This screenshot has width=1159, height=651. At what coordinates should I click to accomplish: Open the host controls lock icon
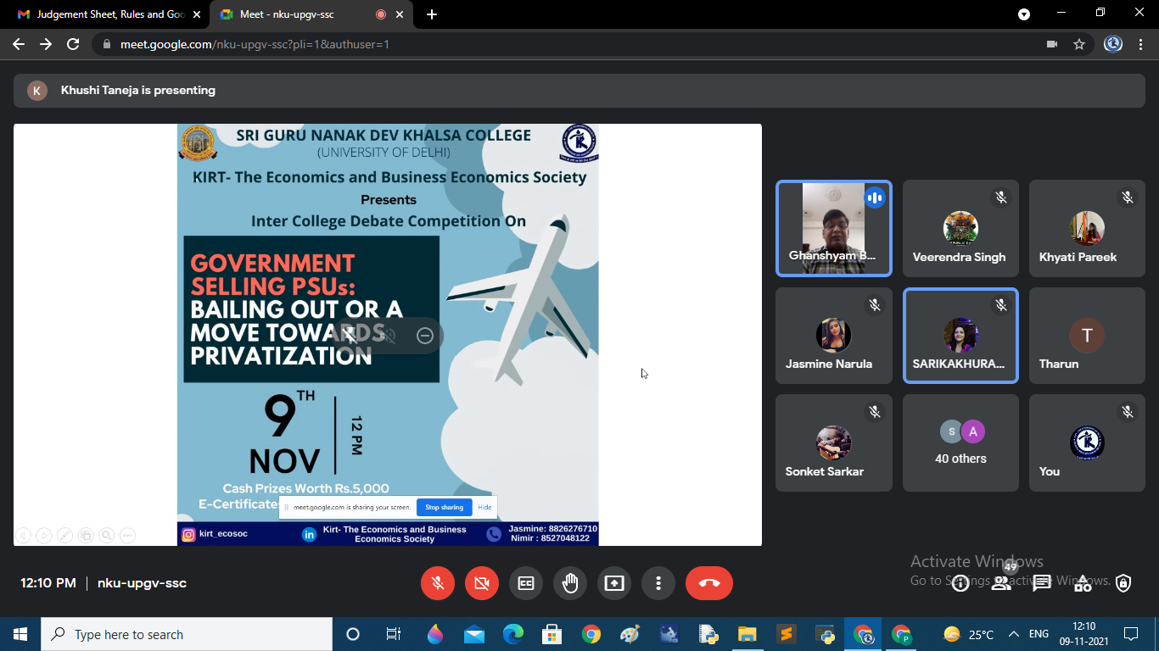[1123, 583]
